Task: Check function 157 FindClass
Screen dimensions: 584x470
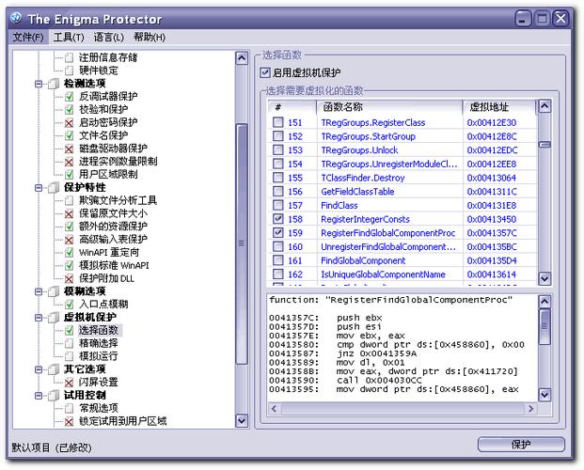Action: tap(277, 205)
